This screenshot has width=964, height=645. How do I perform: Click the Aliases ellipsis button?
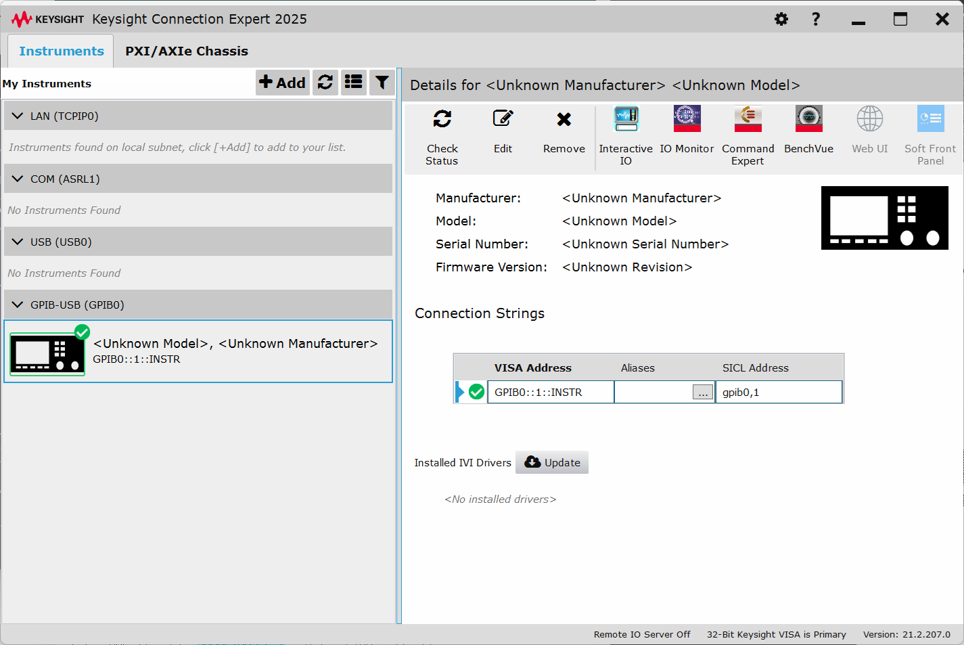point(703,393)
